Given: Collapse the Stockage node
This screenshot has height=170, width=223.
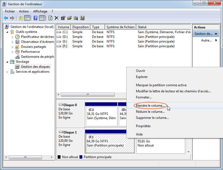Looking at the screenshot, I should tap(7, 62).
